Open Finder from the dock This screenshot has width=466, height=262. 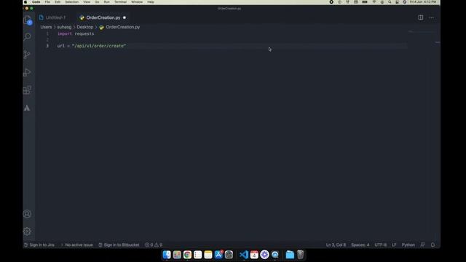coord(167,255)
